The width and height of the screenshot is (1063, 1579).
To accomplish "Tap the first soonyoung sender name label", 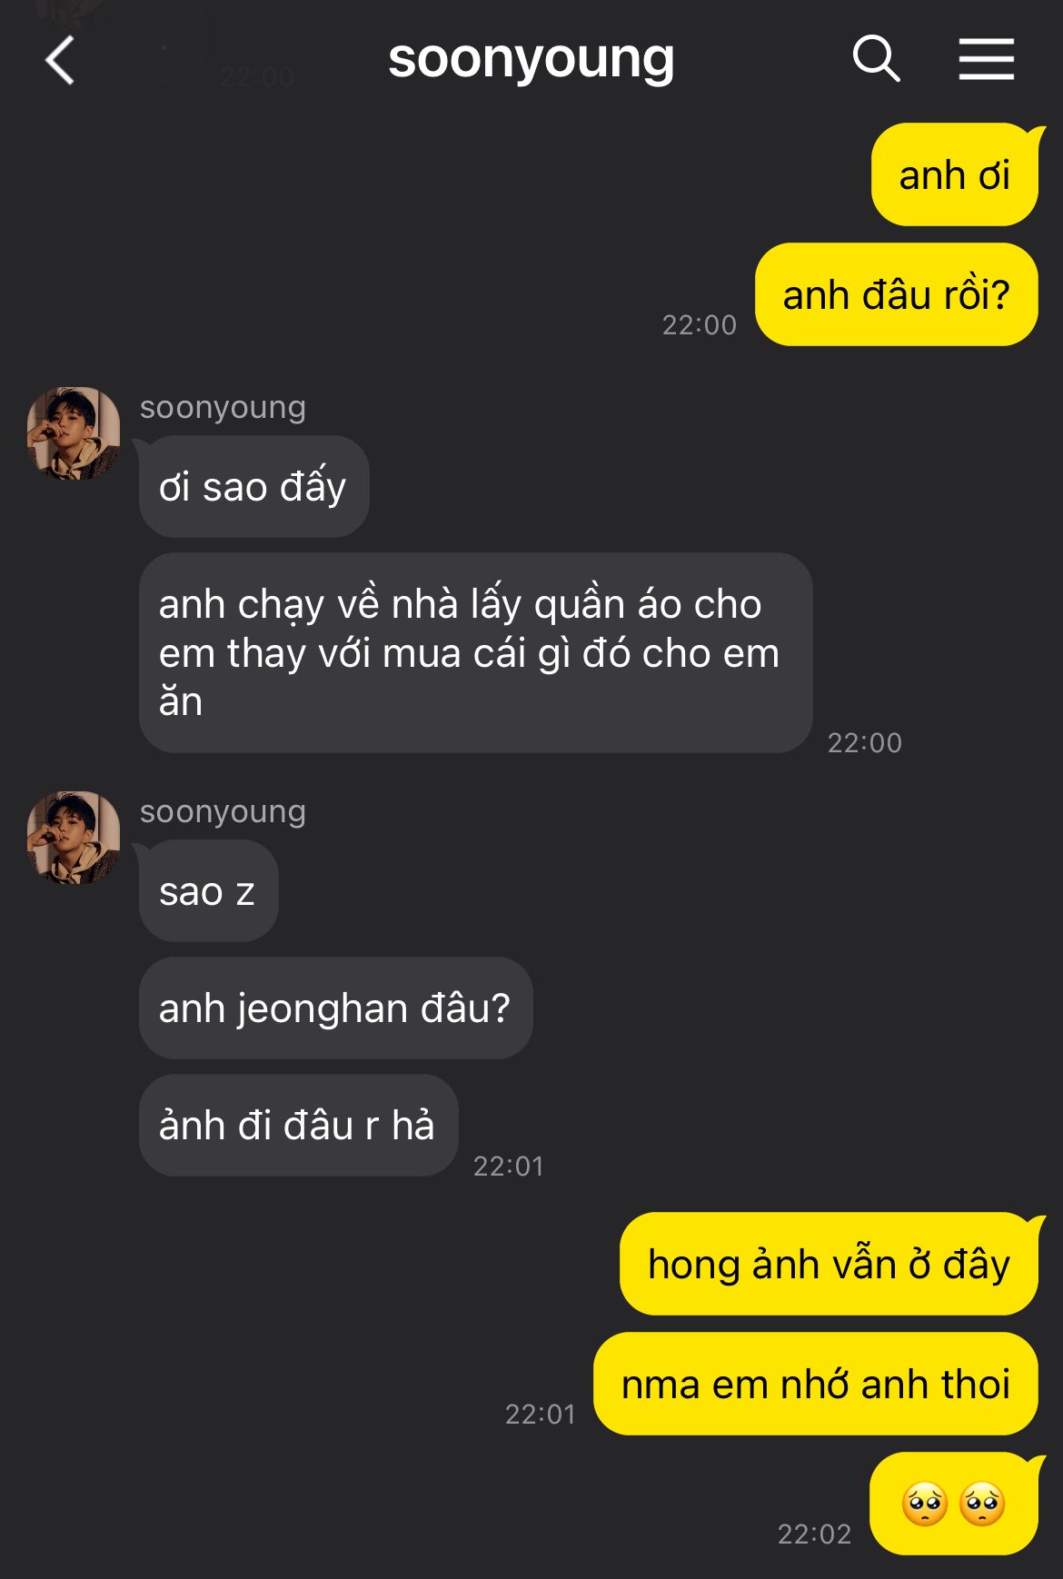I will click(x=223, y=407).
